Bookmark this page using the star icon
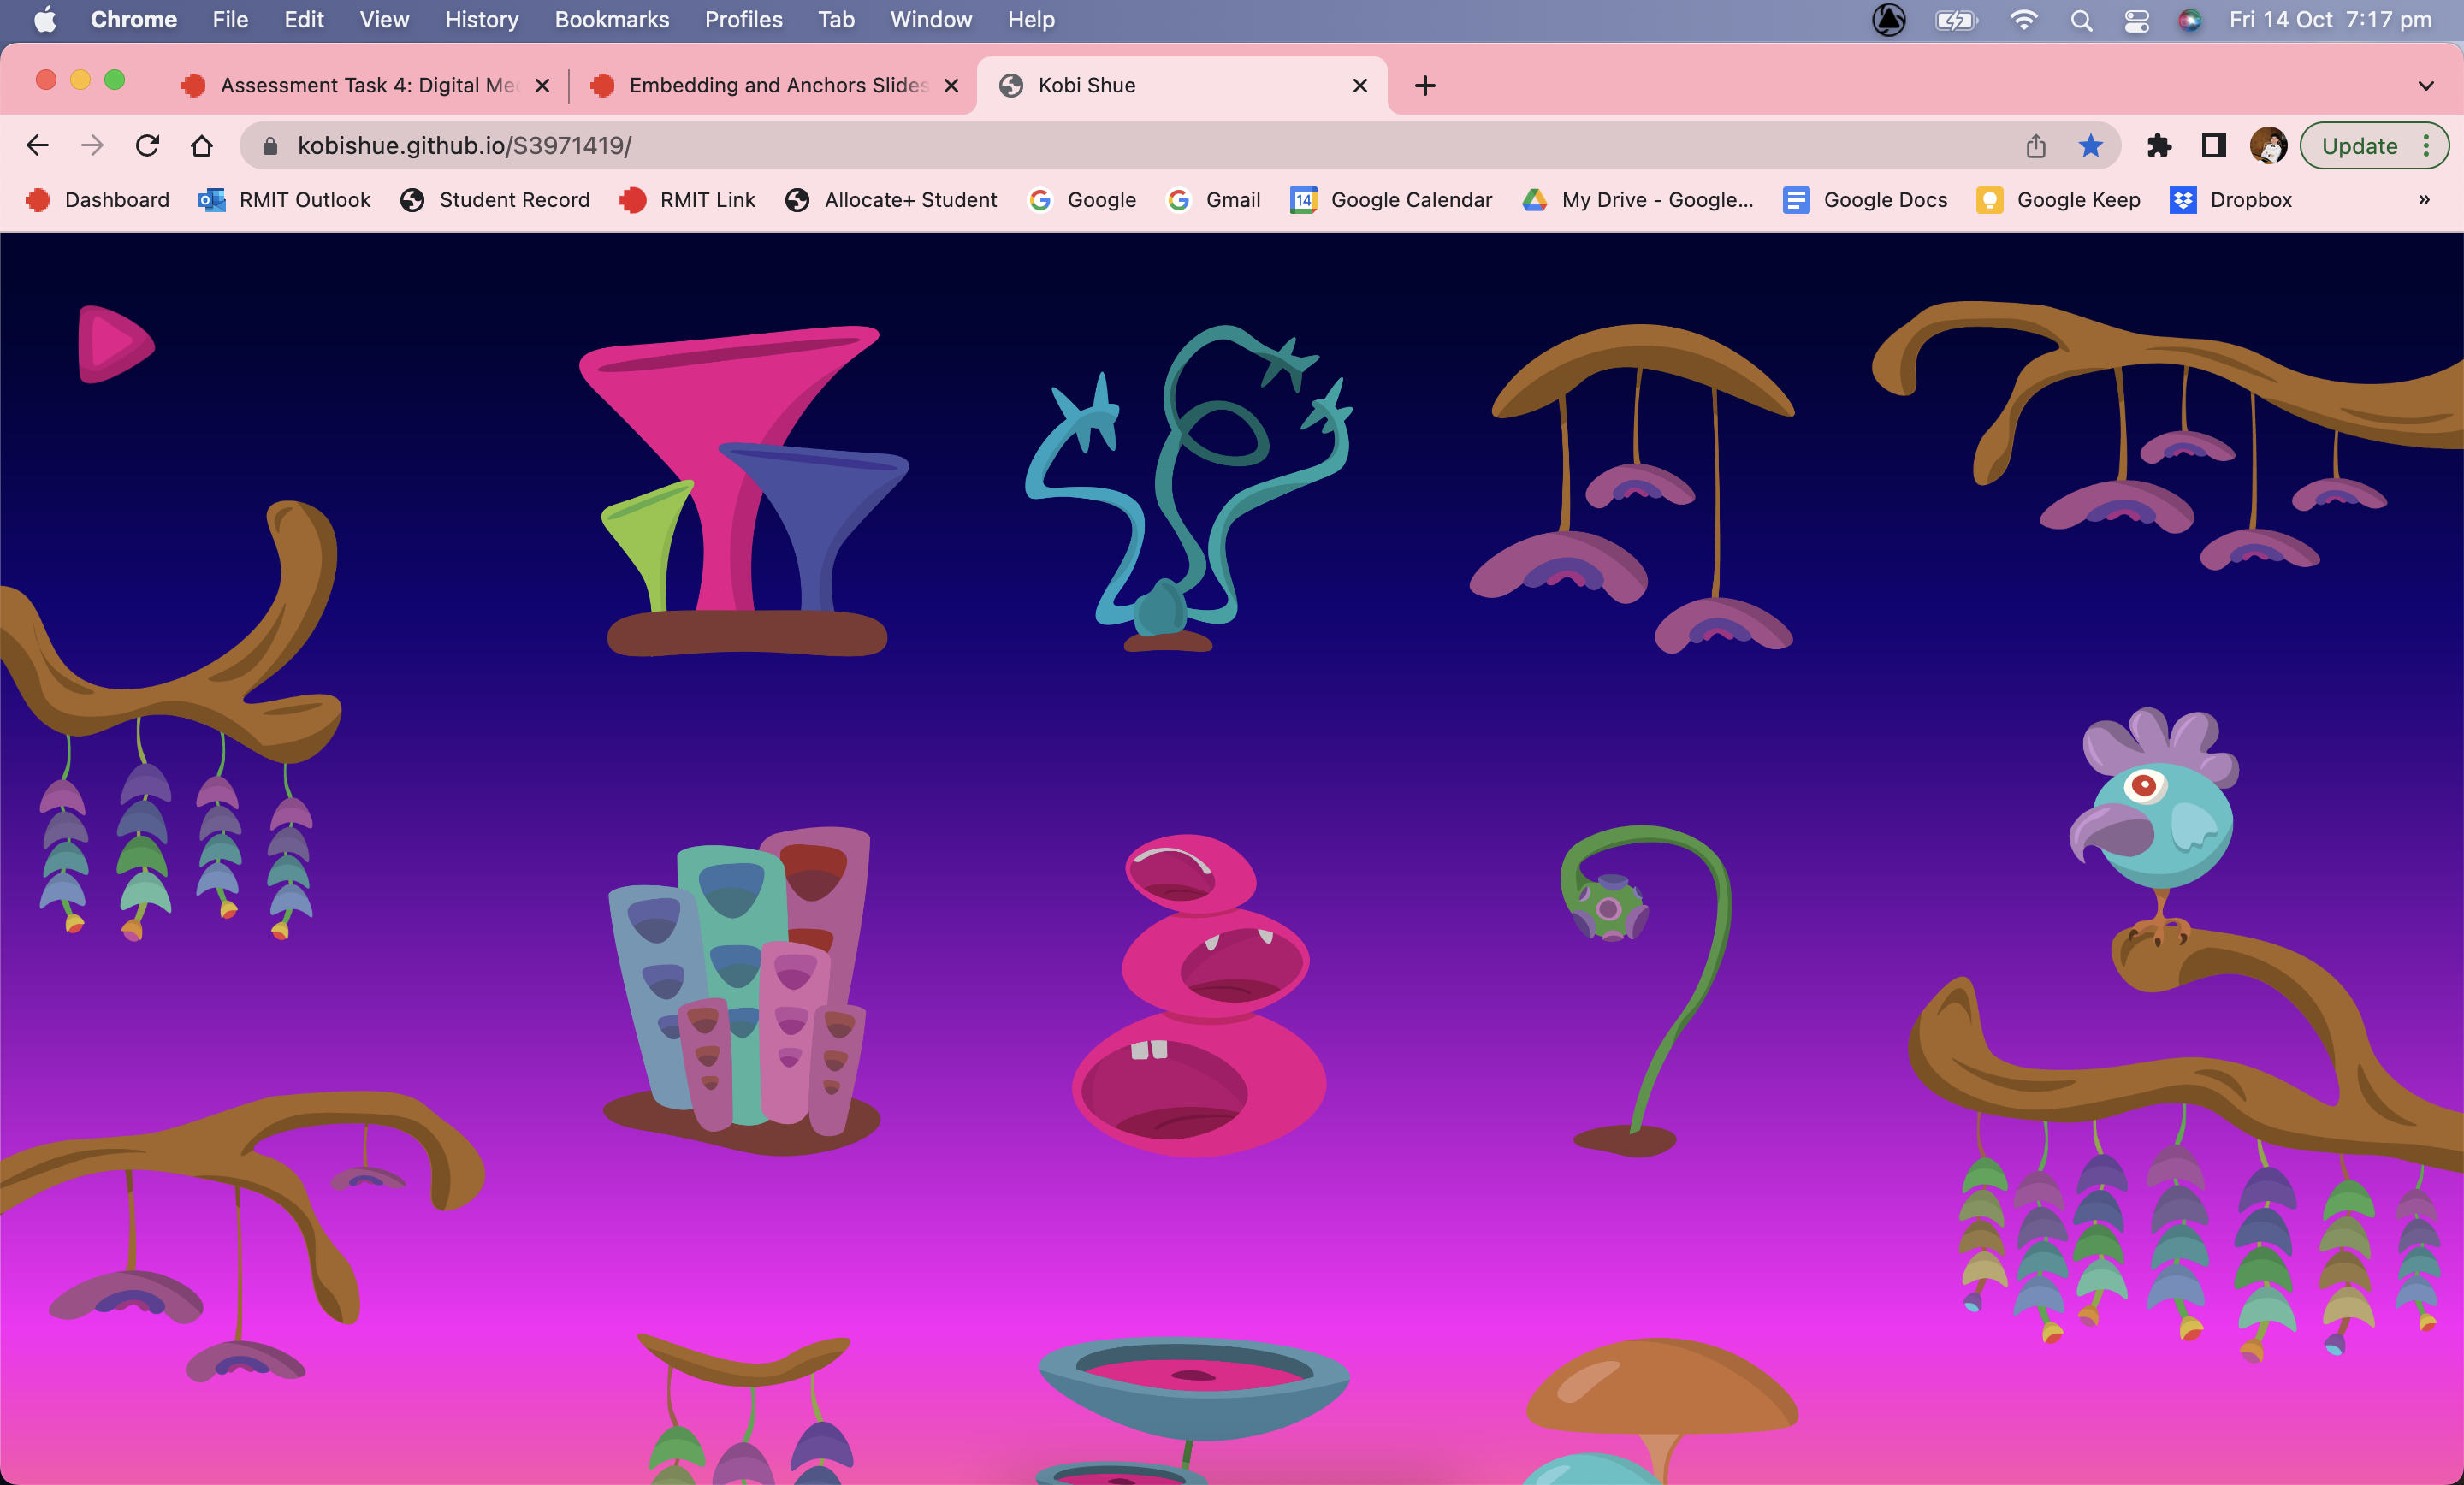 [x=2090, y=145]
